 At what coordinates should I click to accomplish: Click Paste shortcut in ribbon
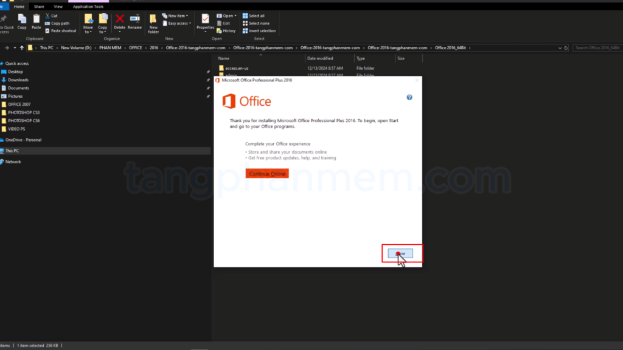tap(60, 31)
